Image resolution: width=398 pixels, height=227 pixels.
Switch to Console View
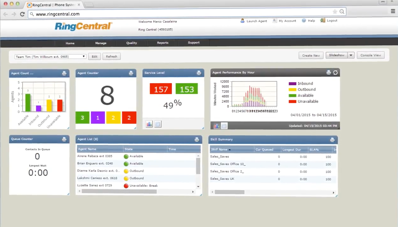click(371, 55)
